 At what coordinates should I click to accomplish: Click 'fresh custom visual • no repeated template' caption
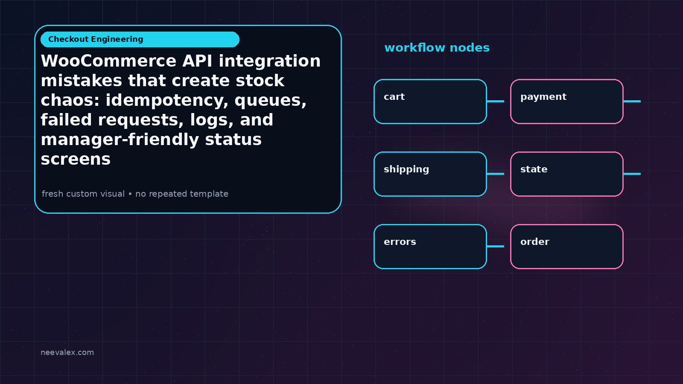tap(135, 194)
